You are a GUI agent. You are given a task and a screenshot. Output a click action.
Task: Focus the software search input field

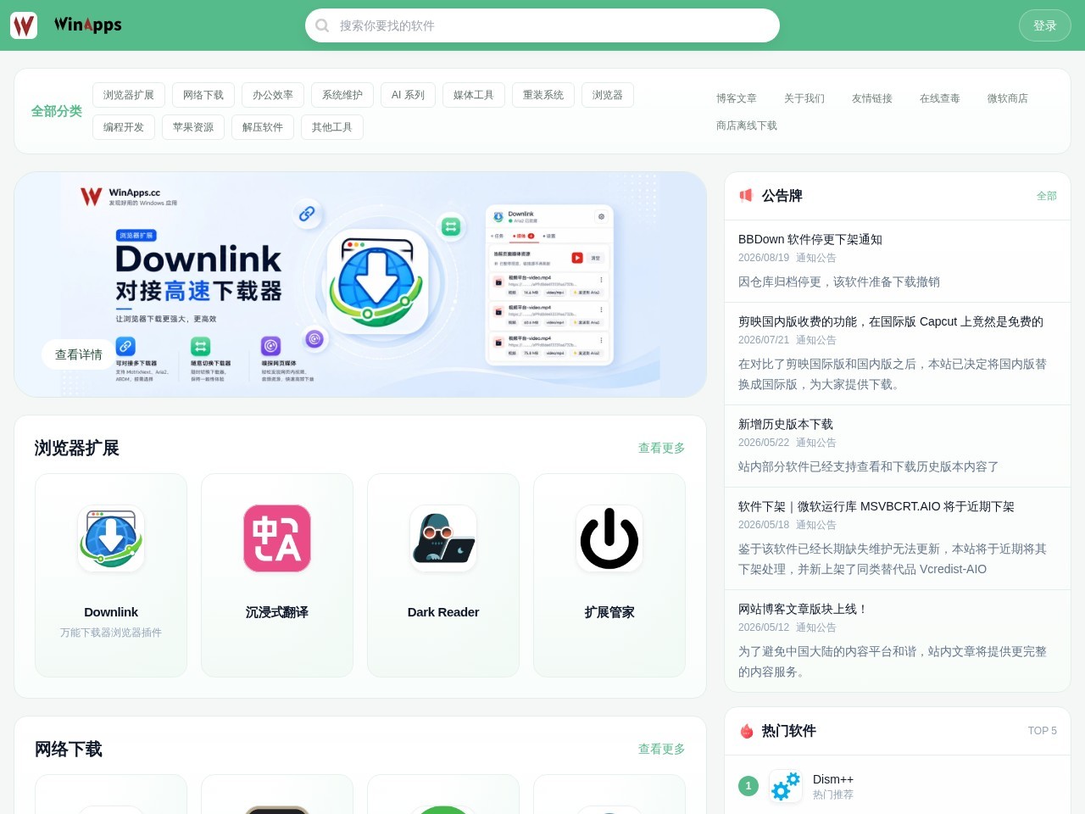click(x=542, y=25)
